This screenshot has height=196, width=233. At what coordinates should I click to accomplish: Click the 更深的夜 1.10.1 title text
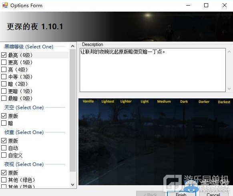[35, 27]
